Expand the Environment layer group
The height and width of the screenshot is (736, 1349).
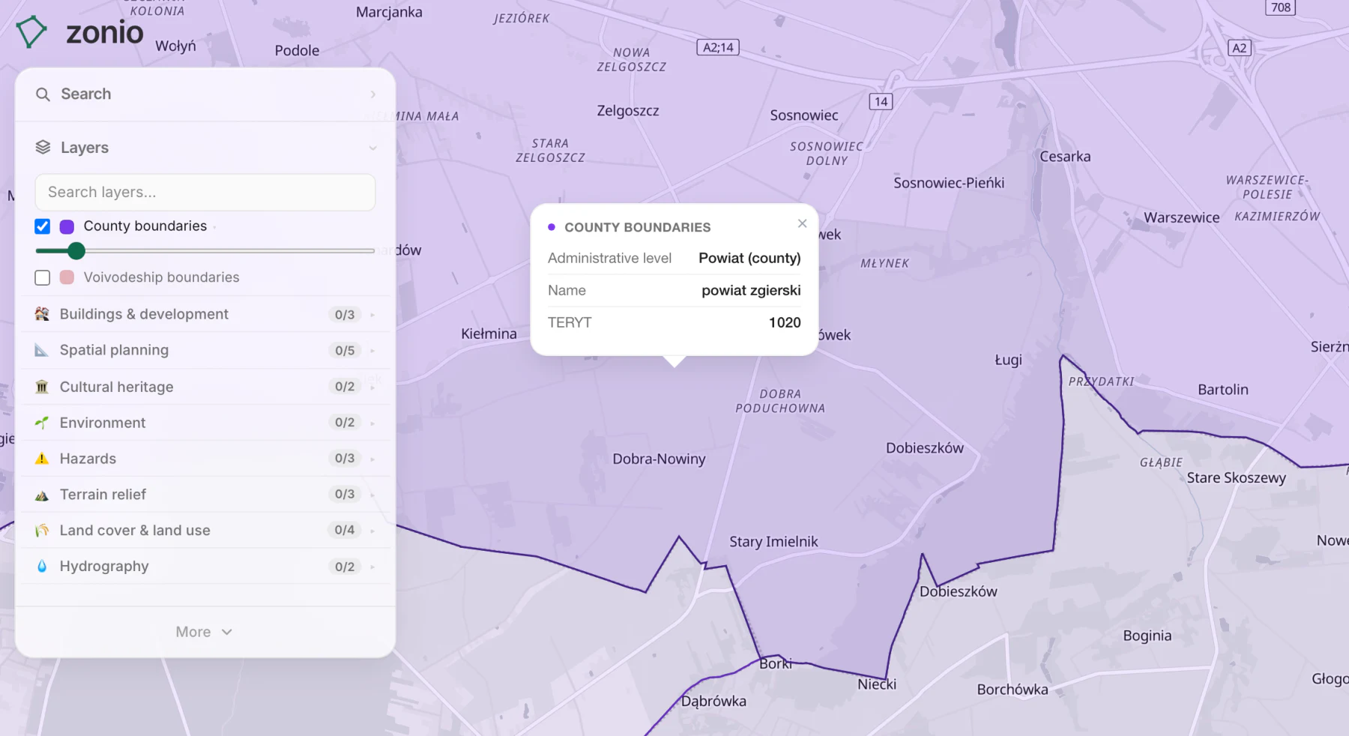372,423
